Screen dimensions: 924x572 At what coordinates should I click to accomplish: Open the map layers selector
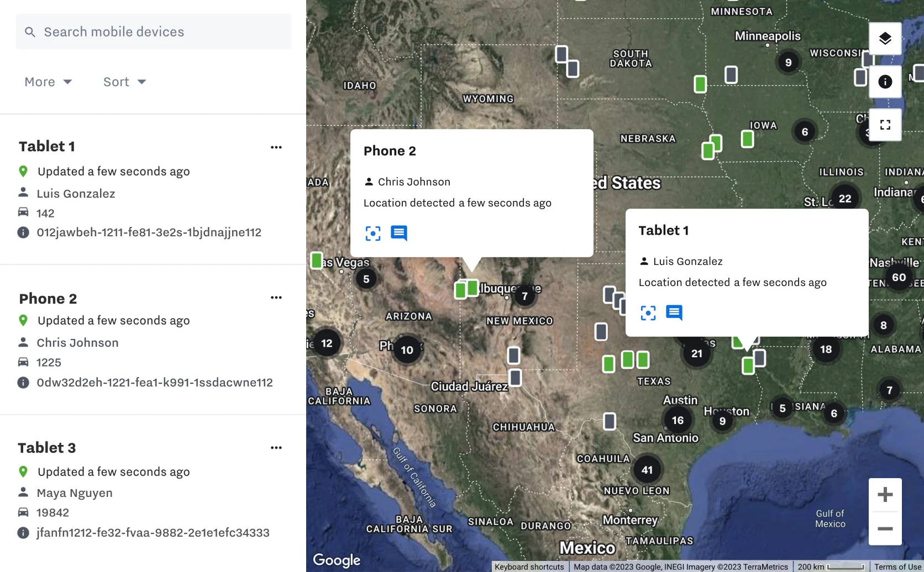[885, 38]
